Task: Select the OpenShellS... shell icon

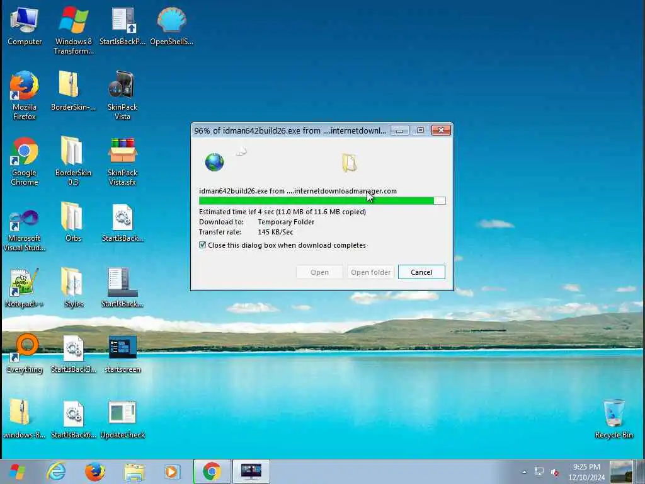Action: click(171, 26)
